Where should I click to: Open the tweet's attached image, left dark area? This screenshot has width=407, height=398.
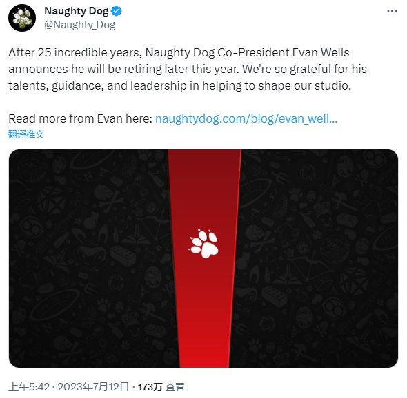tap(88, 258)
